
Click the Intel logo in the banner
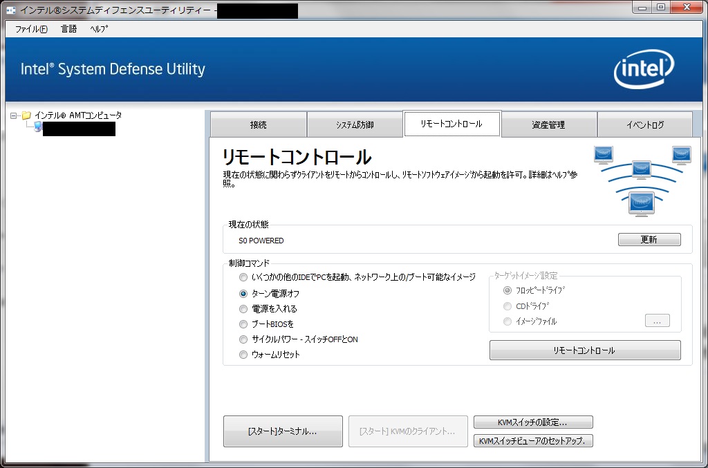644,69
